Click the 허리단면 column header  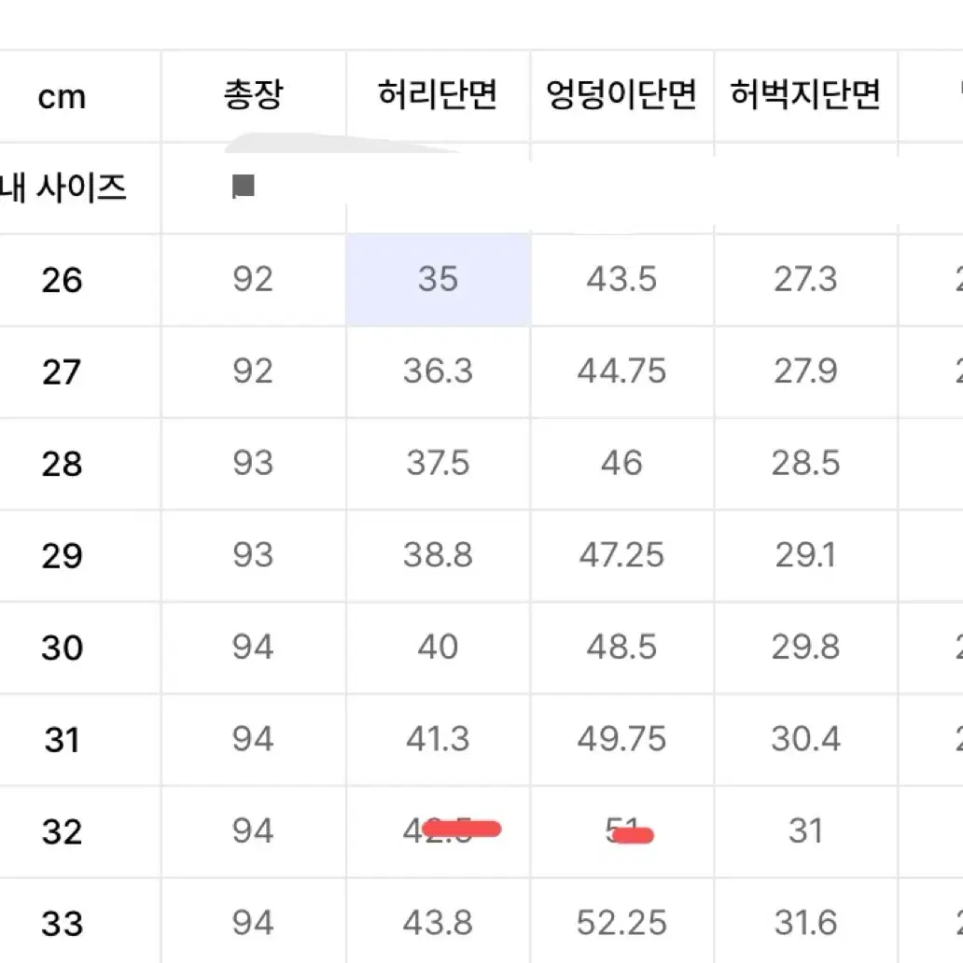438,96
